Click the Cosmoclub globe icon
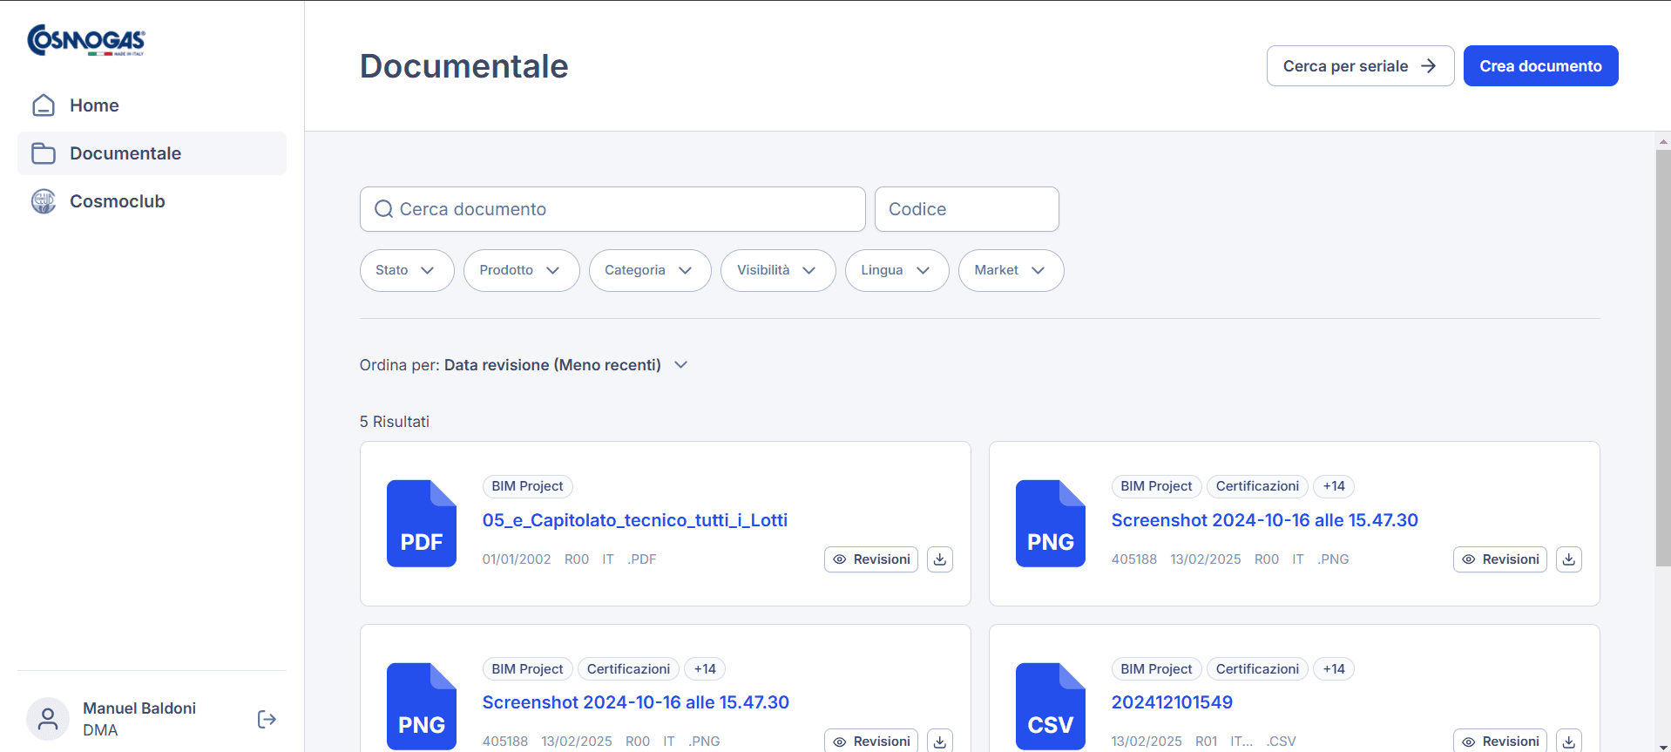 (x=44, y=201)
